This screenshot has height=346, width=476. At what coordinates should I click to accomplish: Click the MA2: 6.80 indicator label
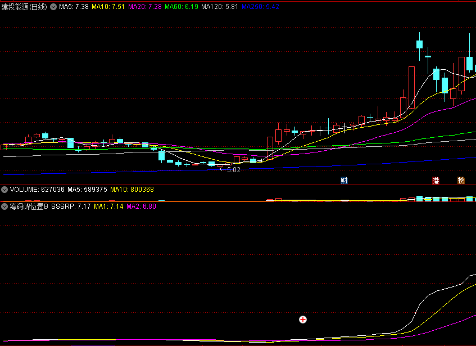[x=141, y=206]
